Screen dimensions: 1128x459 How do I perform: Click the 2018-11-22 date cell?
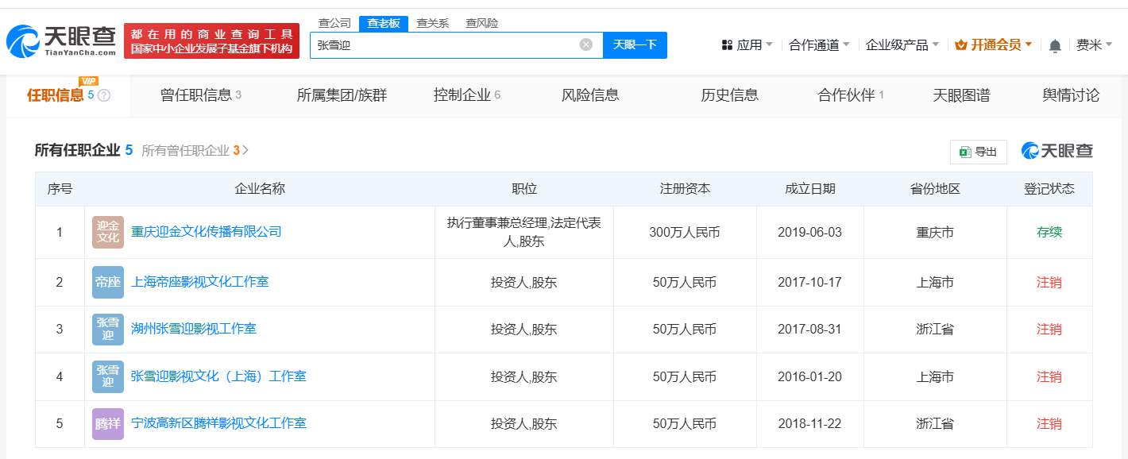click(809, 423)
